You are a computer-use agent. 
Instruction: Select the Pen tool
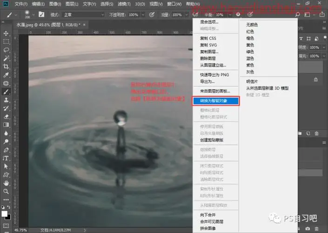coord(6,150)
